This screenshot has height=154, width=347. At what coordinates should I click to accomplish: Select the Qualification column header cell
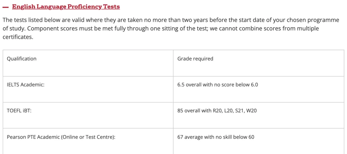[88, 63]
